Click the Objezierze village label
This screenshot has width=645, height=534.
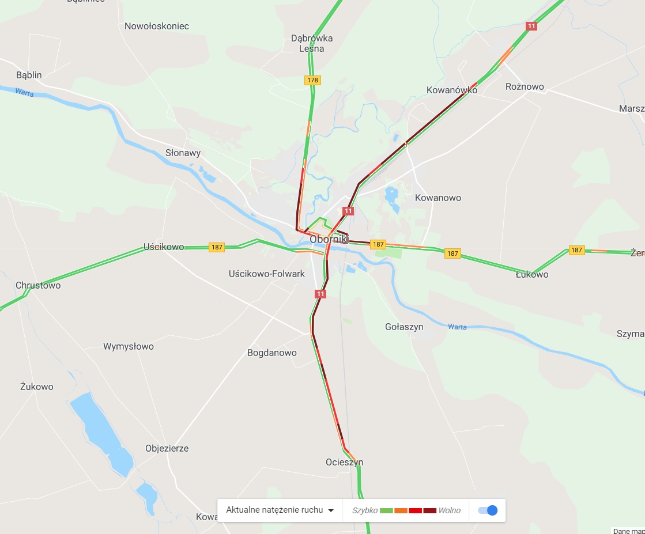(167, 449)
